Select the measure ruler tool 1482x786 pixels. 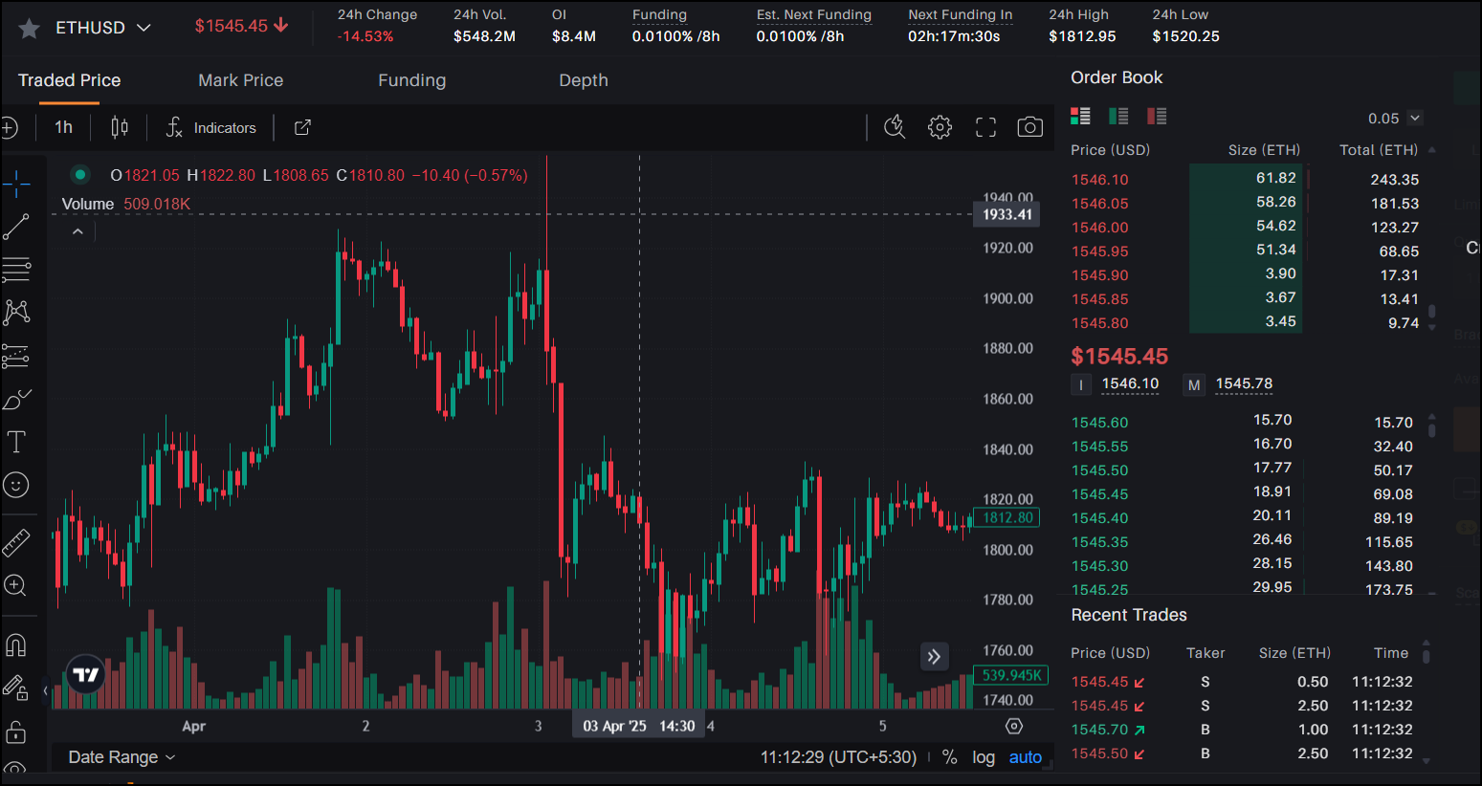[17, 542]
